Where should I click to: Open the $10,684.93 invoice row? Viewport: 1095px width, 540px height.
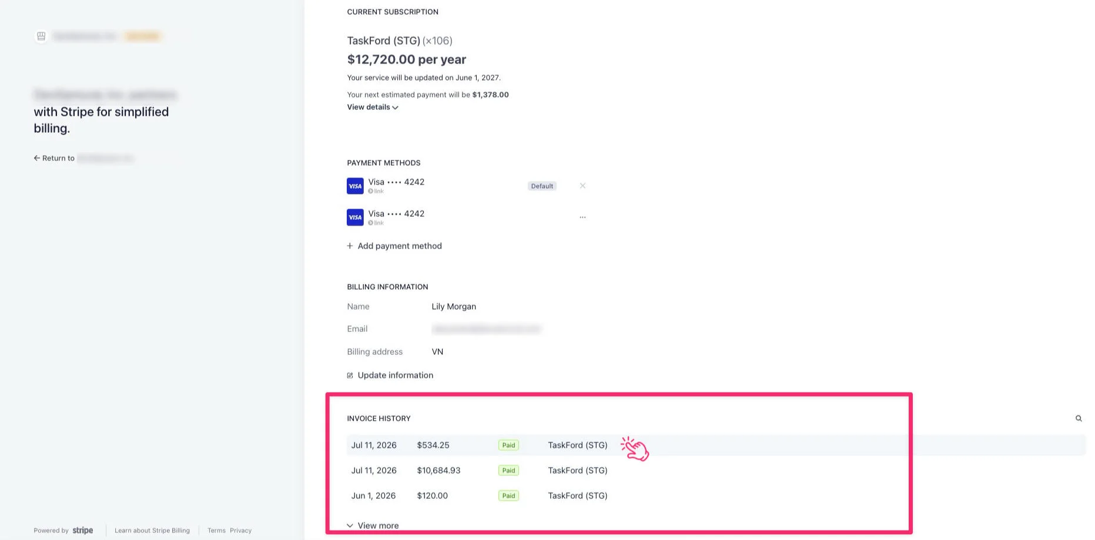715,471
